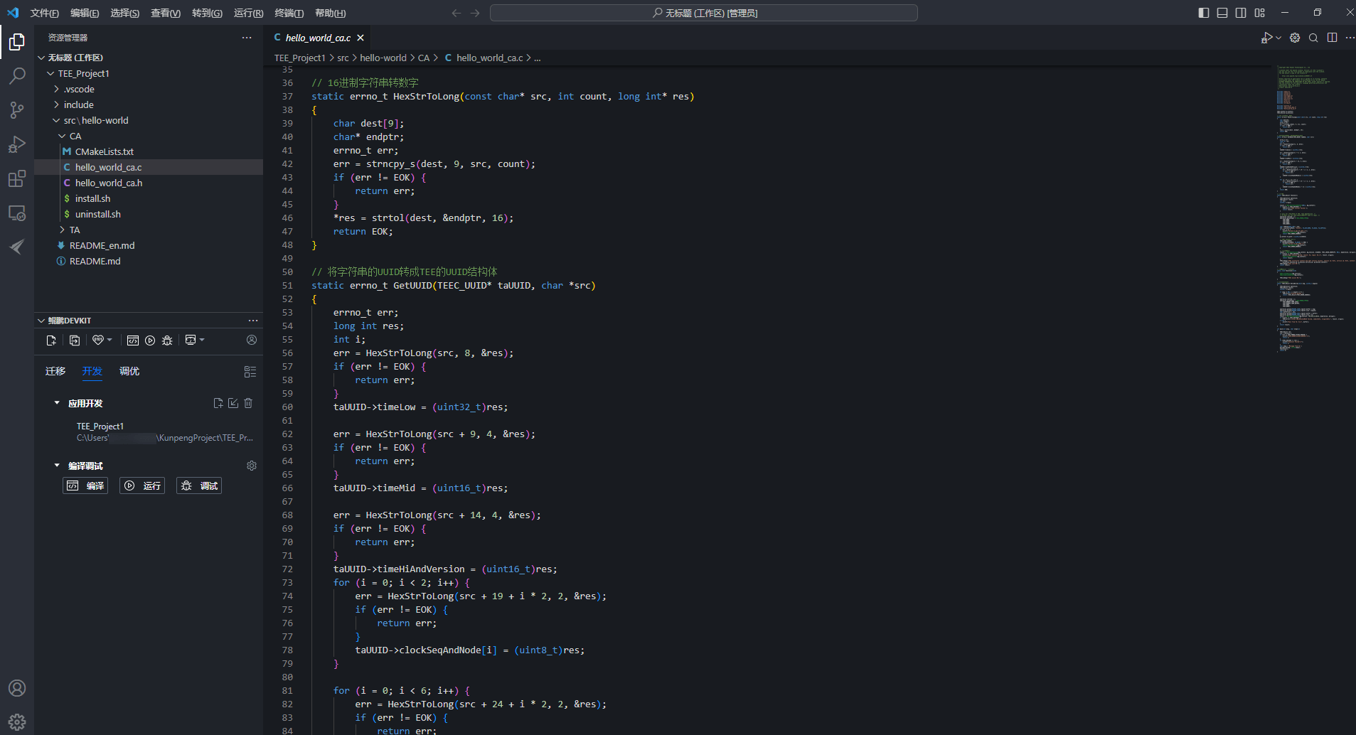Click the editor run and debug play icon
The image size is (1356, 735).
[x=1266, y=38]
